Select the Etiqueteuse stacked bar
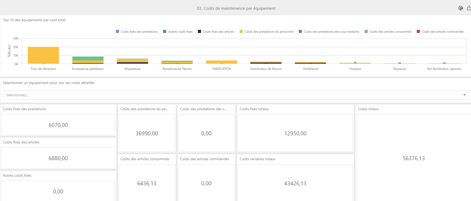Viewport: 471px width, 201px height. coord(132,61)
